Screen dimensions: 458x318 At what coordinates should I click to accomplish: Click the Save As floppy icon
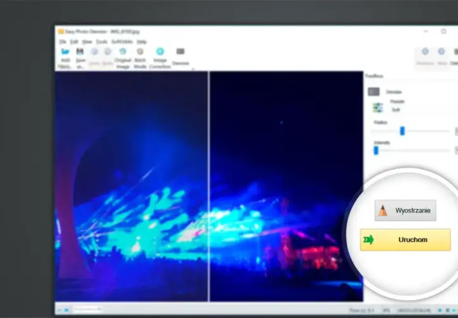(80, 52)
